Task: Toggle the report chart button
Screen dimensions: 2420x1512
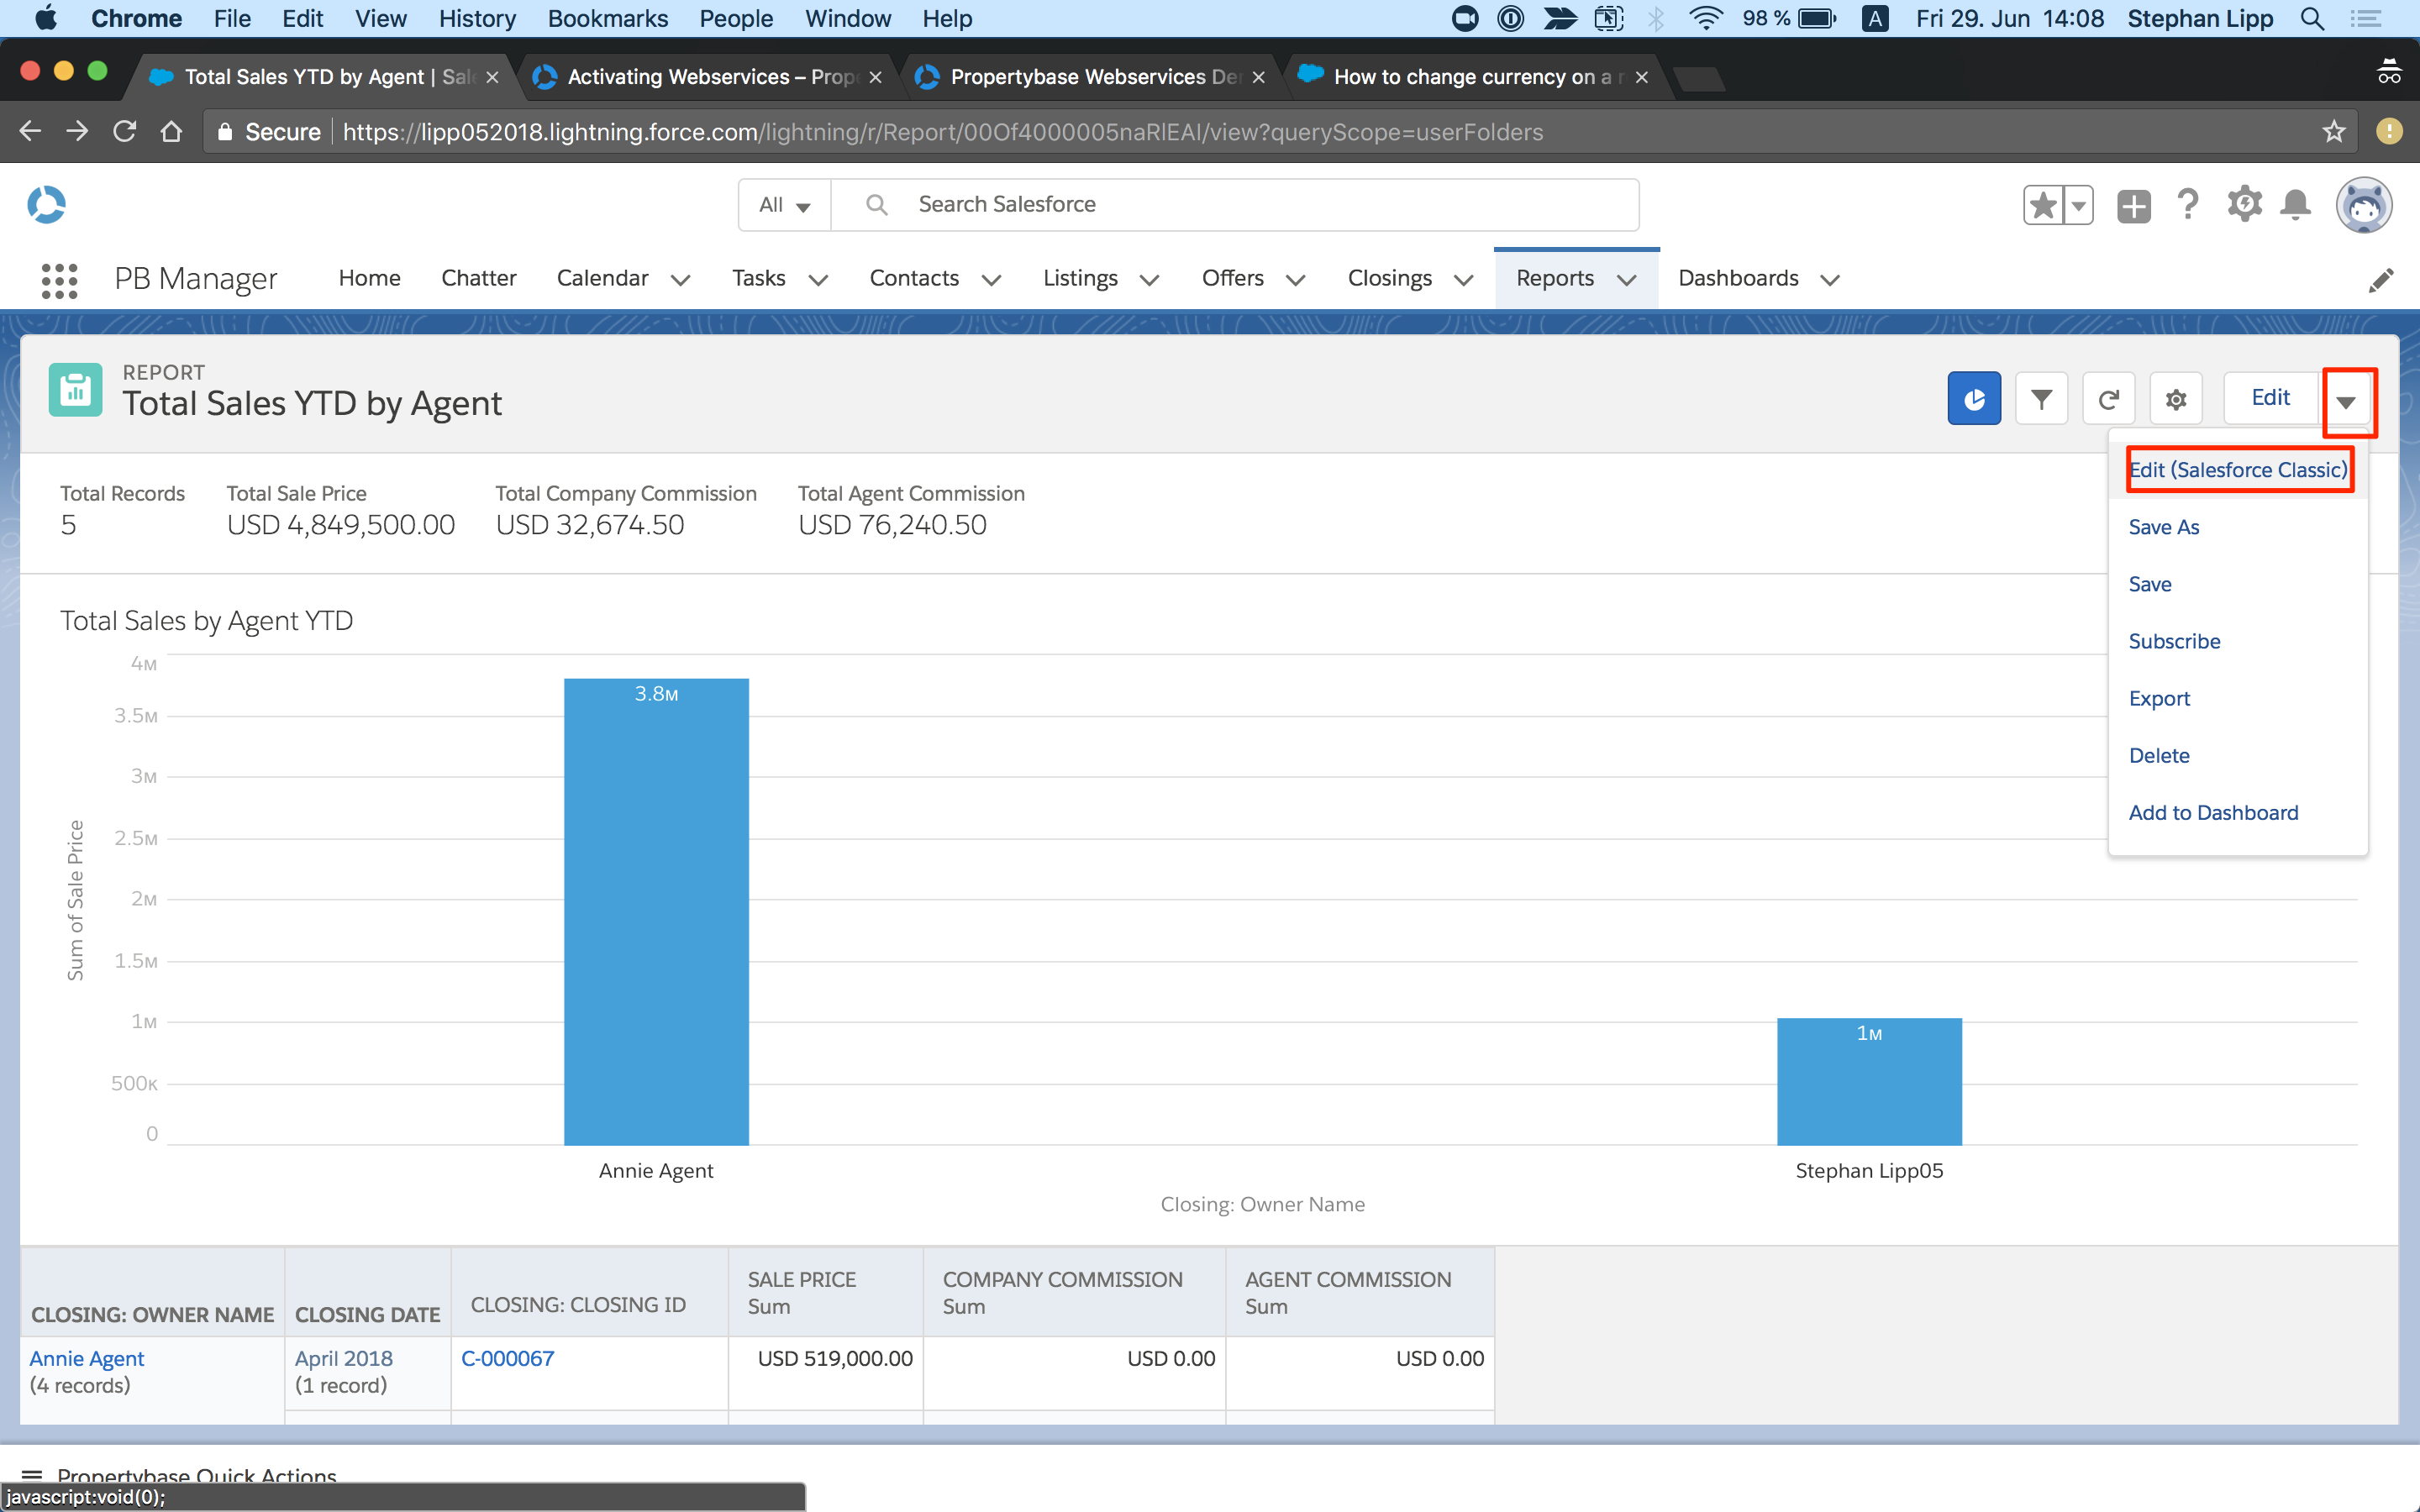Action: click(x=1974, y=398)
